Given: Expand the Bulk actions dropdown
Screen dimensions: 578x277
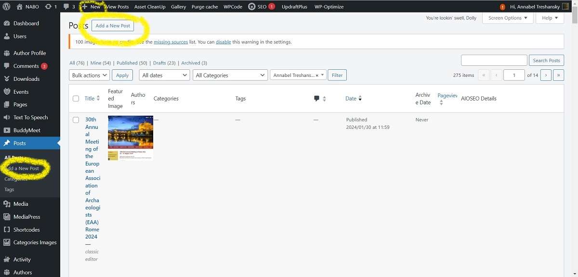Looking at the screenshot, I should (89, 75).
